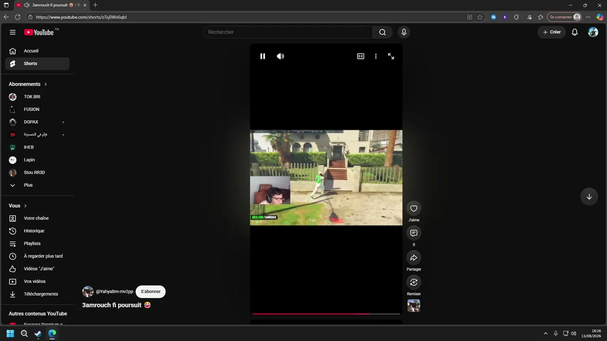Screen dimensions: 607x341
Task: Show hidden system tray icons
Action: (x=545, y=333)
